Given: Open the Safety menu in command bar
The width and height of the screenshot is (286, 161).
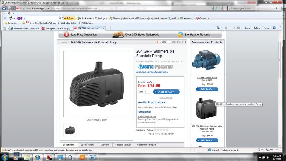Looking at the screenshot, I should click(258, 28).
